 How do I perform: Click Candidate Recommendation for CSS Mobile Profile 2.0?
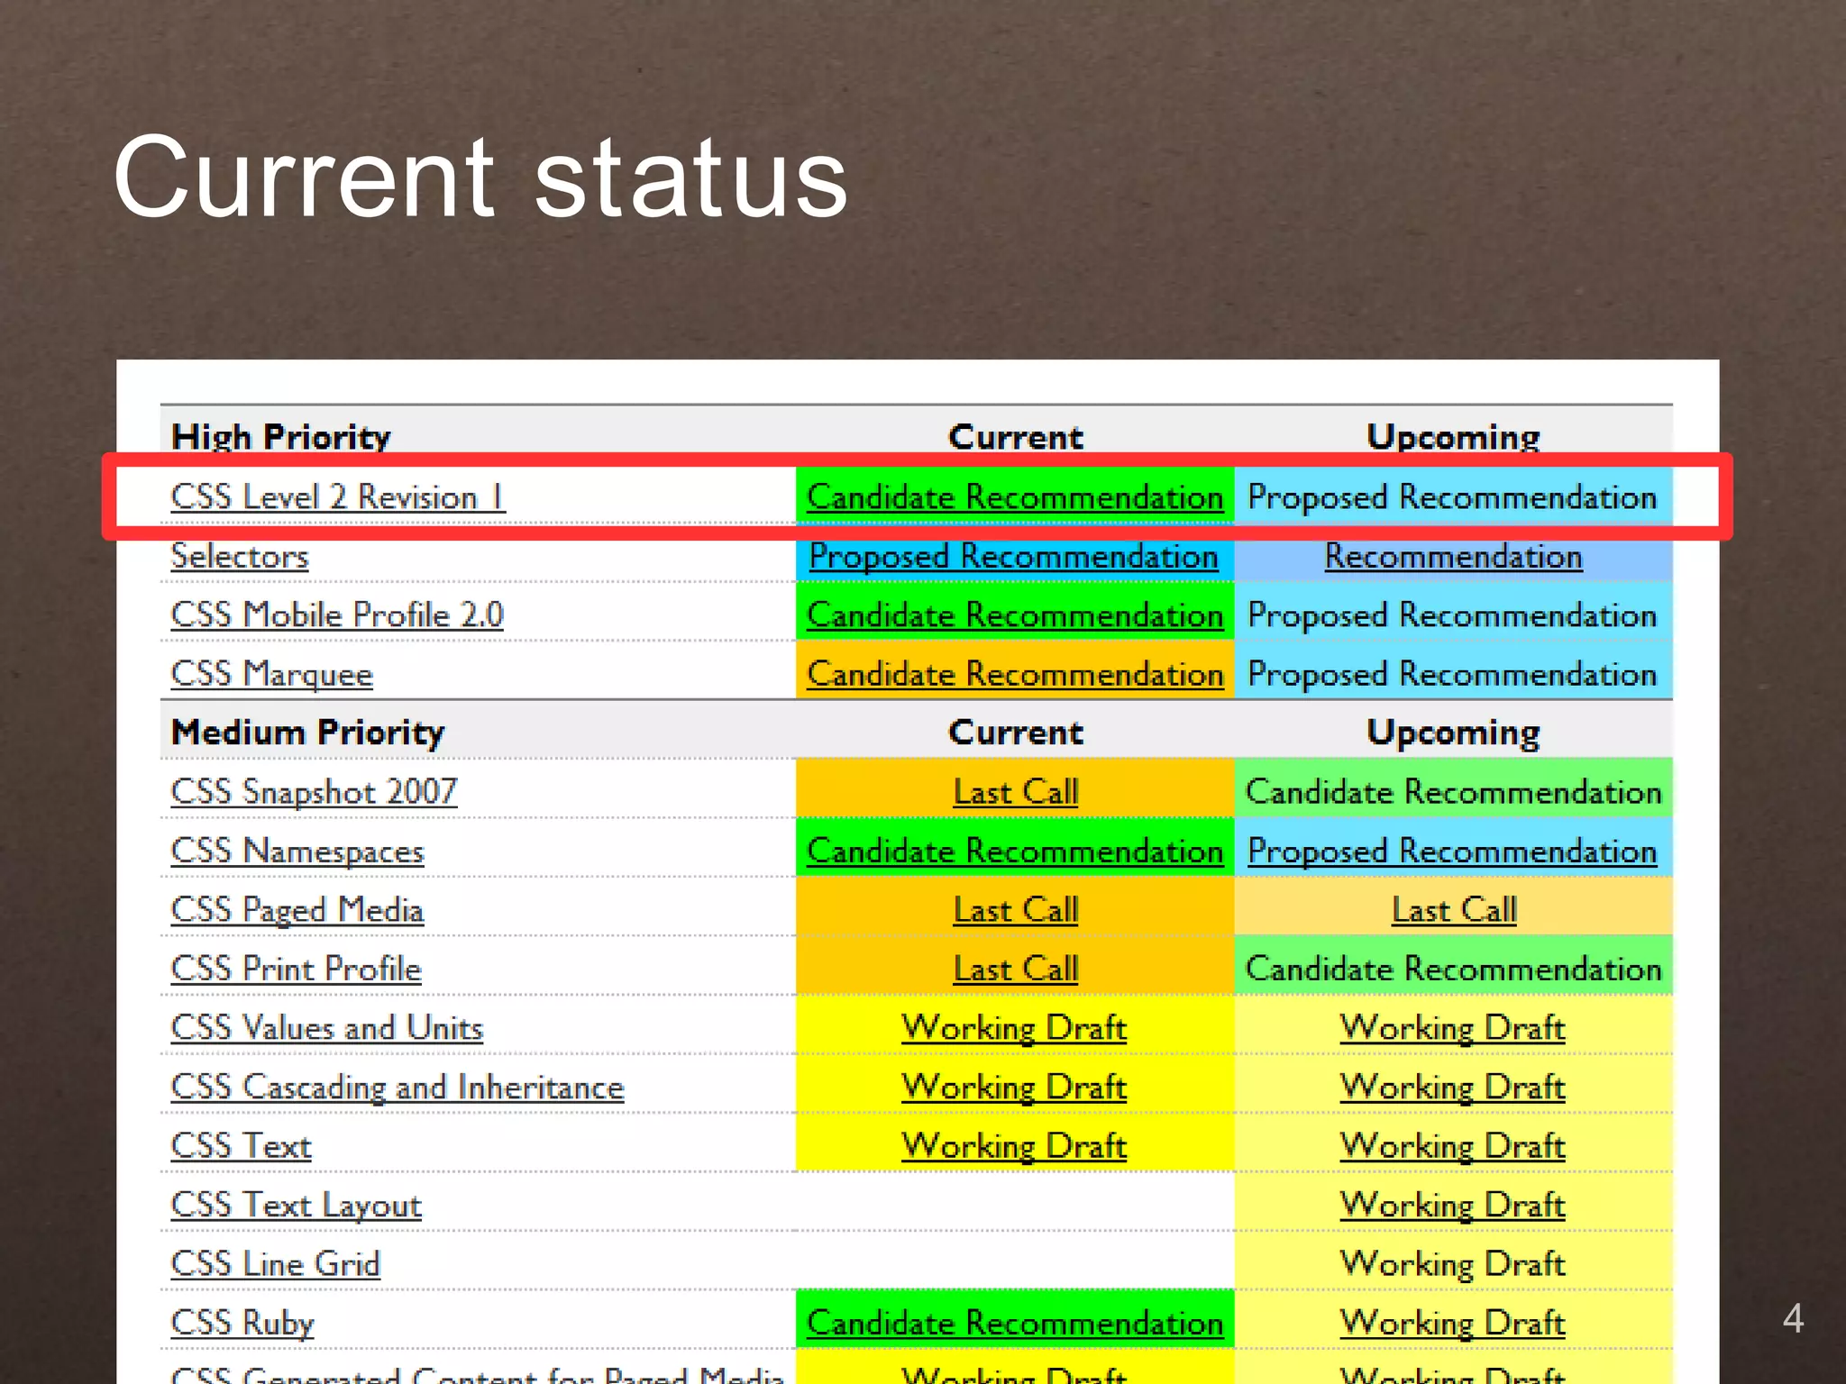coord(1015,615)
